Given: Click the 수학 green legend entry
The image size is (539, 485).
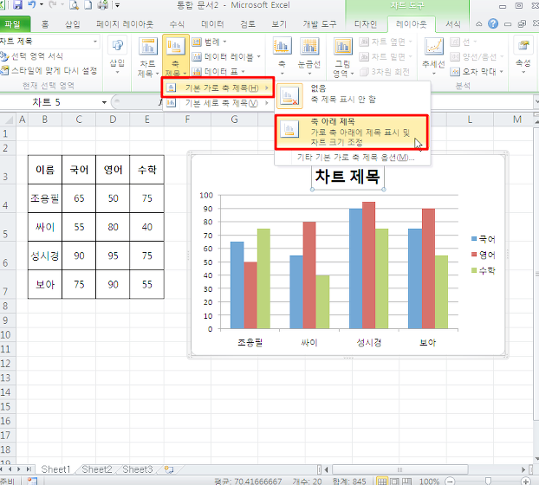Looking at the screenshot, I should tap(484, 271).
